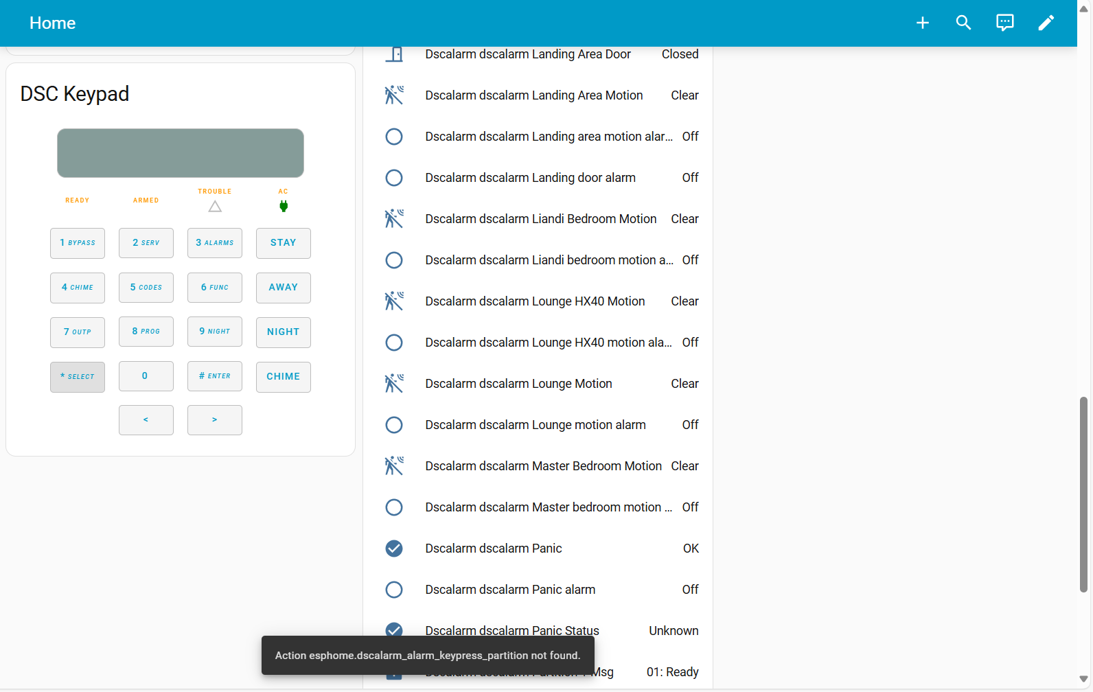Click the Home title in the header

click(x=52, y=23)
